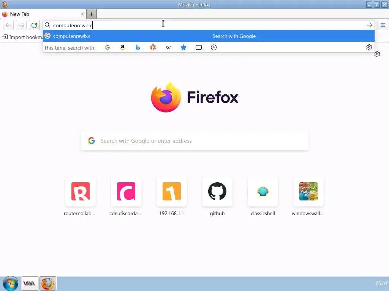
Task: Click the Firefox icon in title bar
Action: pyautogui.click(x=5, y=5)
